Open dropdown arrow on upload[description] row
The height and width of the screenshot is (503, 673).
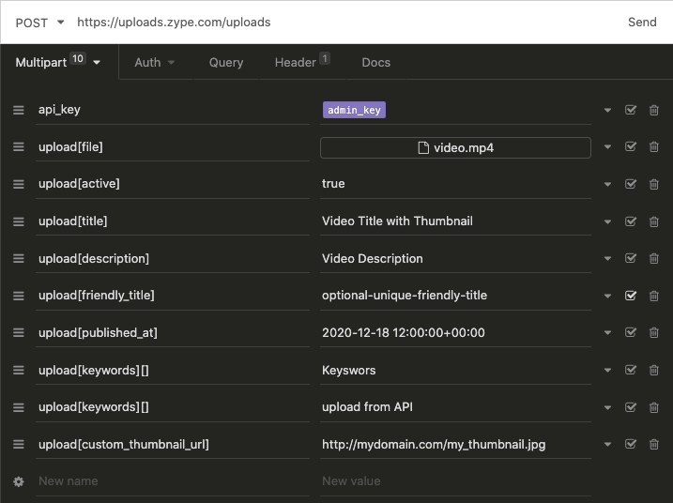point(607,258)
